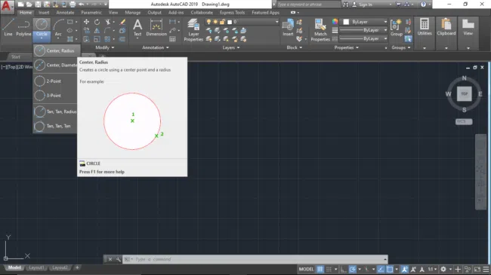Click the rainbow object color wheel icon
Viewport: 491px width, 275px height.
point(335,21)
